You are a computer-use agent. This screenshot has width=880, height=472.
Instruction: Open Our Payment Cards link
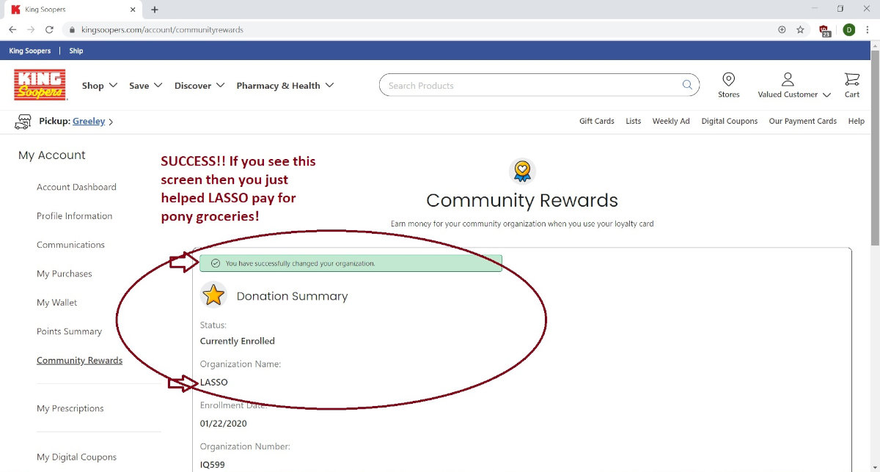pos(802,122)
